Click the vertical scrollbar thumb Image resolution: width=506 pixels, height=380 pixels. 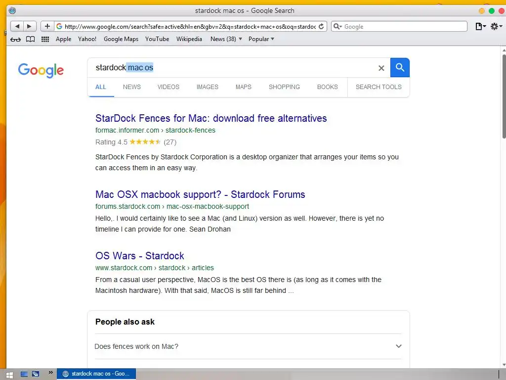504,96
